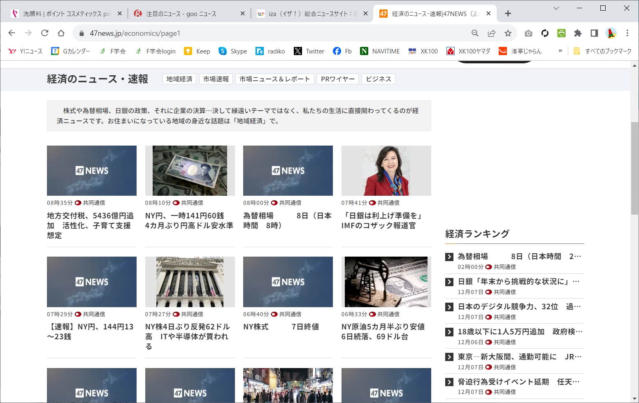Open the Skype bookmark
The width and height of the screenshot is (639, 403).
[x=233, y=51]
